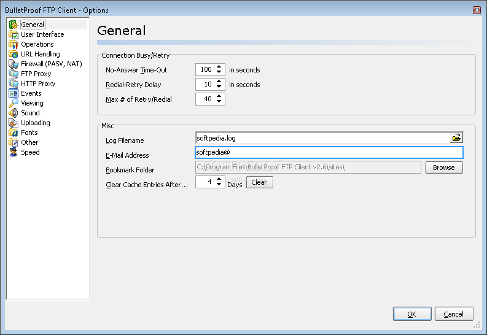Decrease Max # of Retry/Redial
The width and height of the screenshot is (487, 335).
click(x=219, y=102)
